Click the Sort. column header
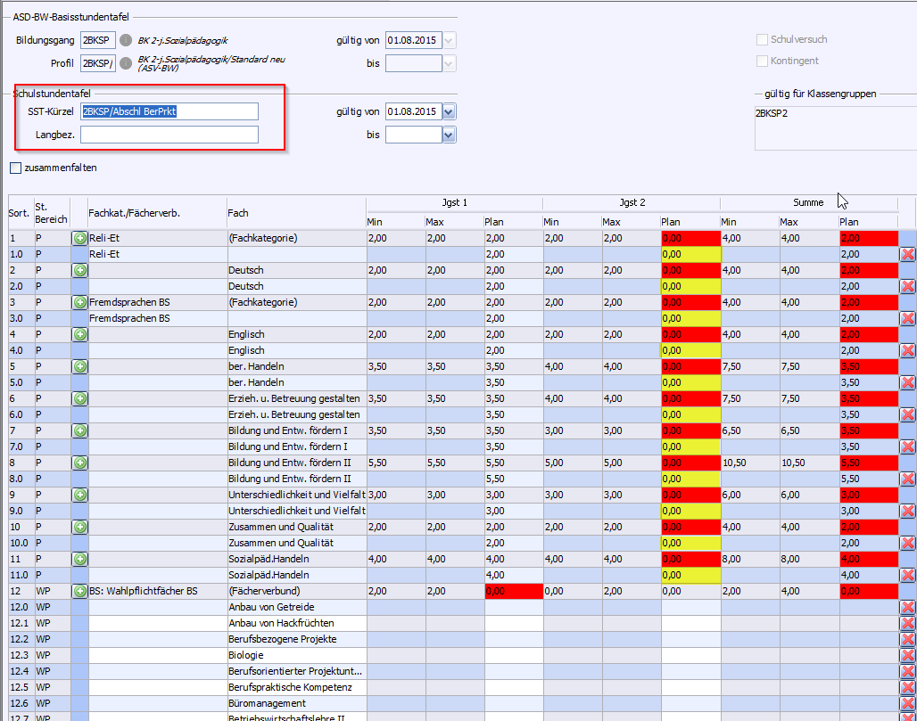917x721 pixels. [x=21, y=214]
